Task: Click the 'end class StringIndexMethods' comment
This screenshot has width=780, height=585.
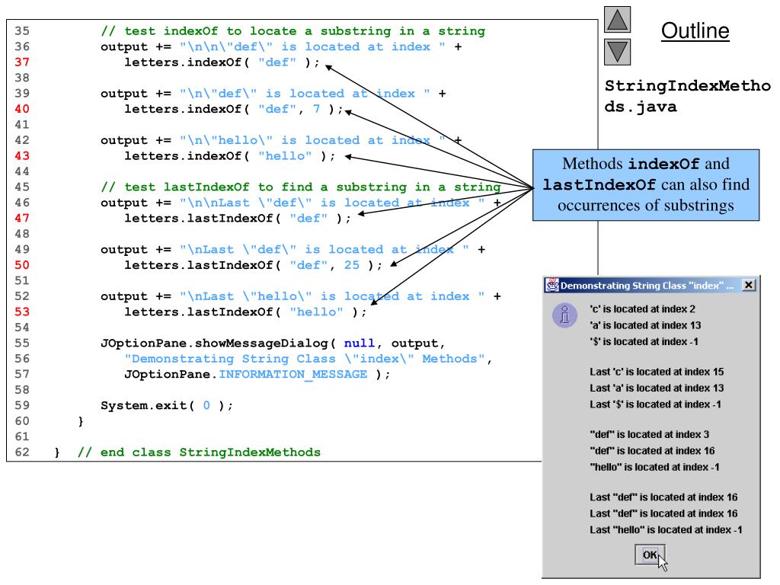Action: click(x=199, y=452)
